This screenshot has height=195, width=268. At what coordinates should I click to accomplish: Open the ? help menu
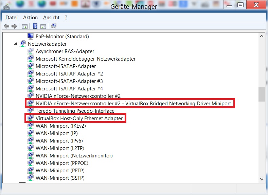(x=66, y=18)
